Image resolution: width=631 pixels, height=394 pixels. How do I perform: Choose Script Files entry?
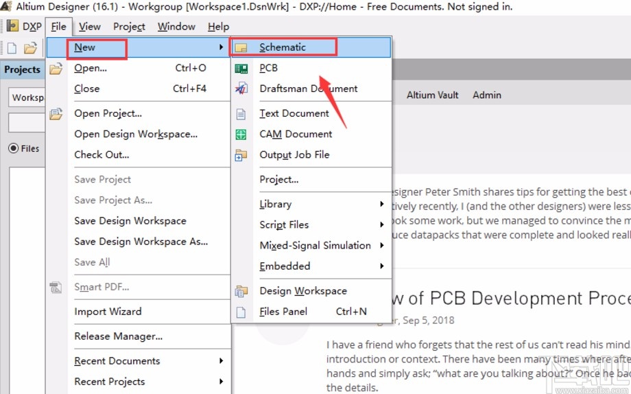pyautogui.click(x=311, y=224)
